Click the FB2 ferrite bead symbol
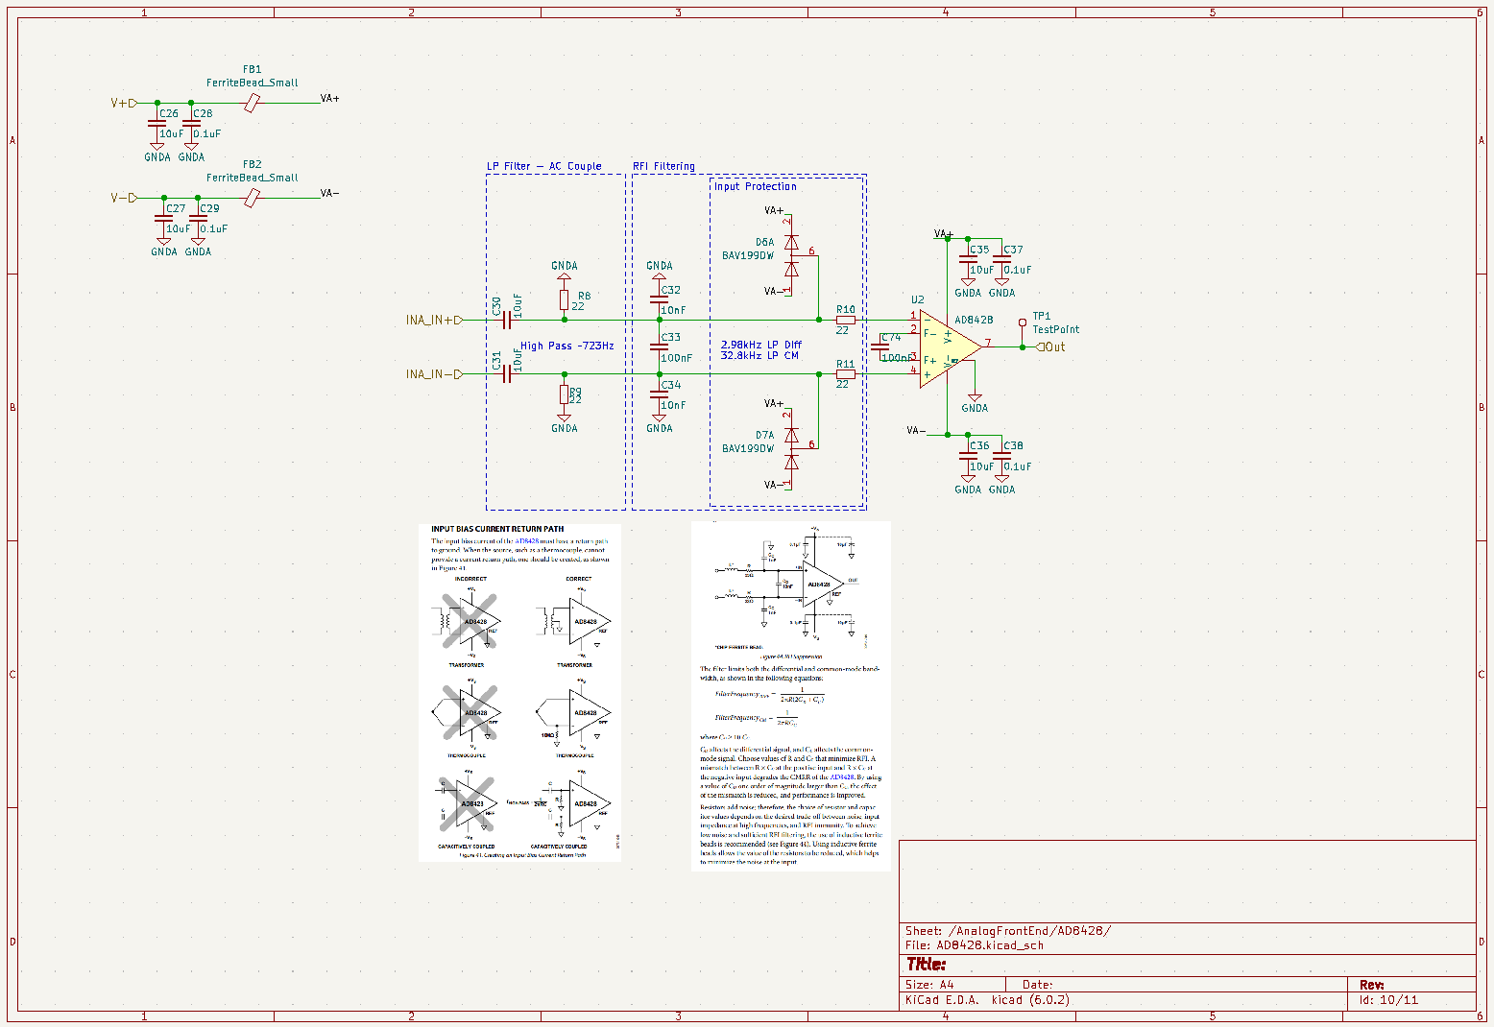The height and width of the screenshot is (1027, 1494). 252,198
